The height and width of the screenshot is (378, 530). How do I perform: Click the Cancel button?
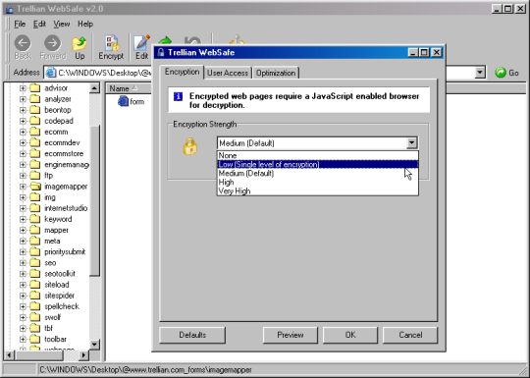tap(410, 335)
